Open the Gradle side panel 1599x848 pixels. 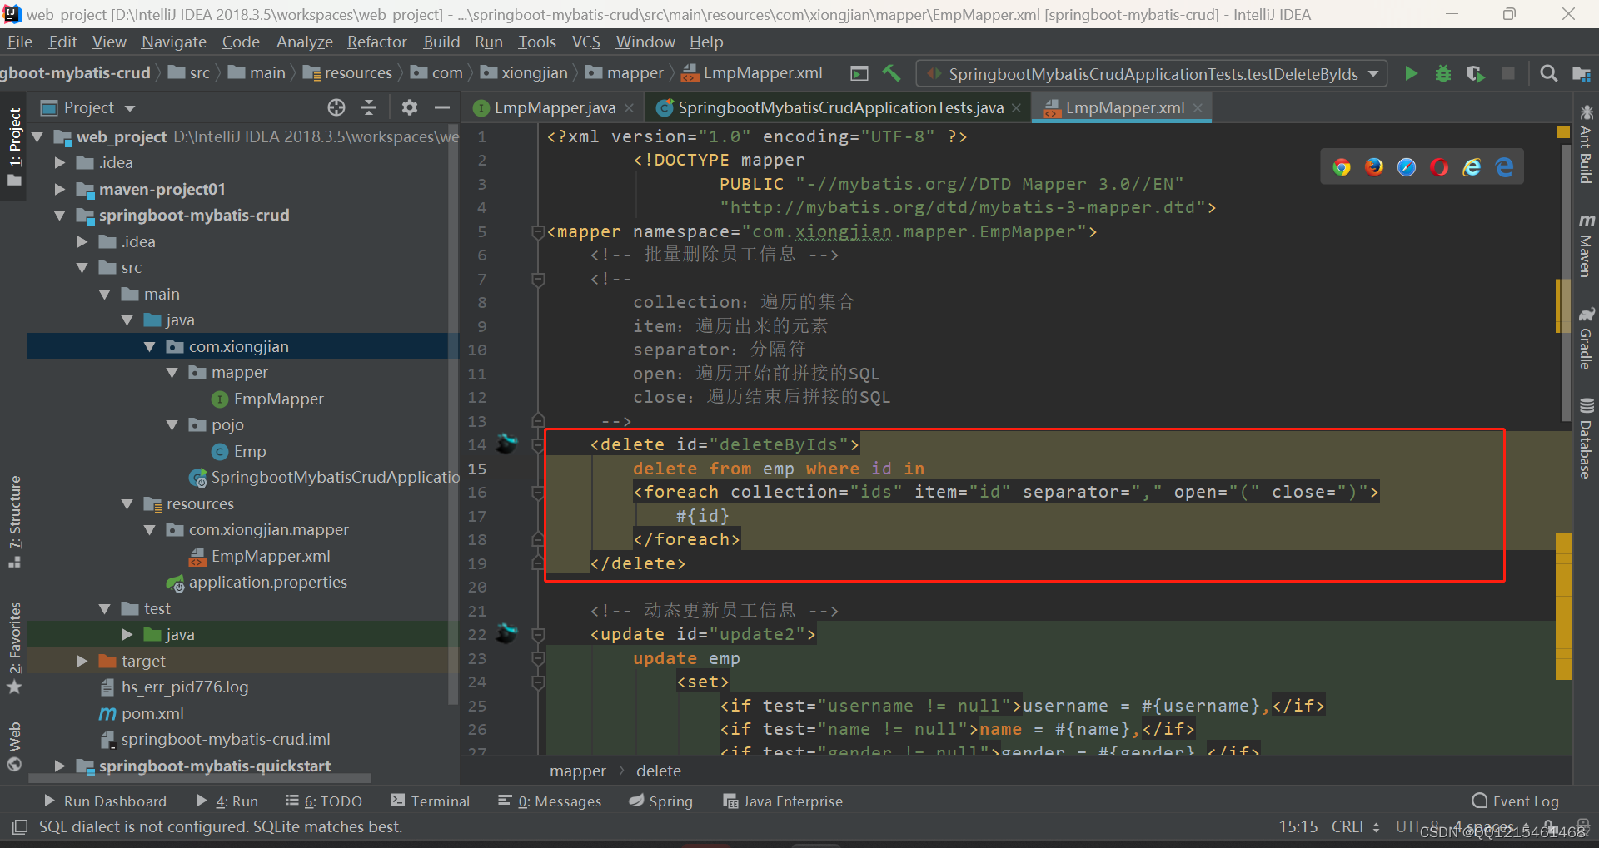(1586, 339)
